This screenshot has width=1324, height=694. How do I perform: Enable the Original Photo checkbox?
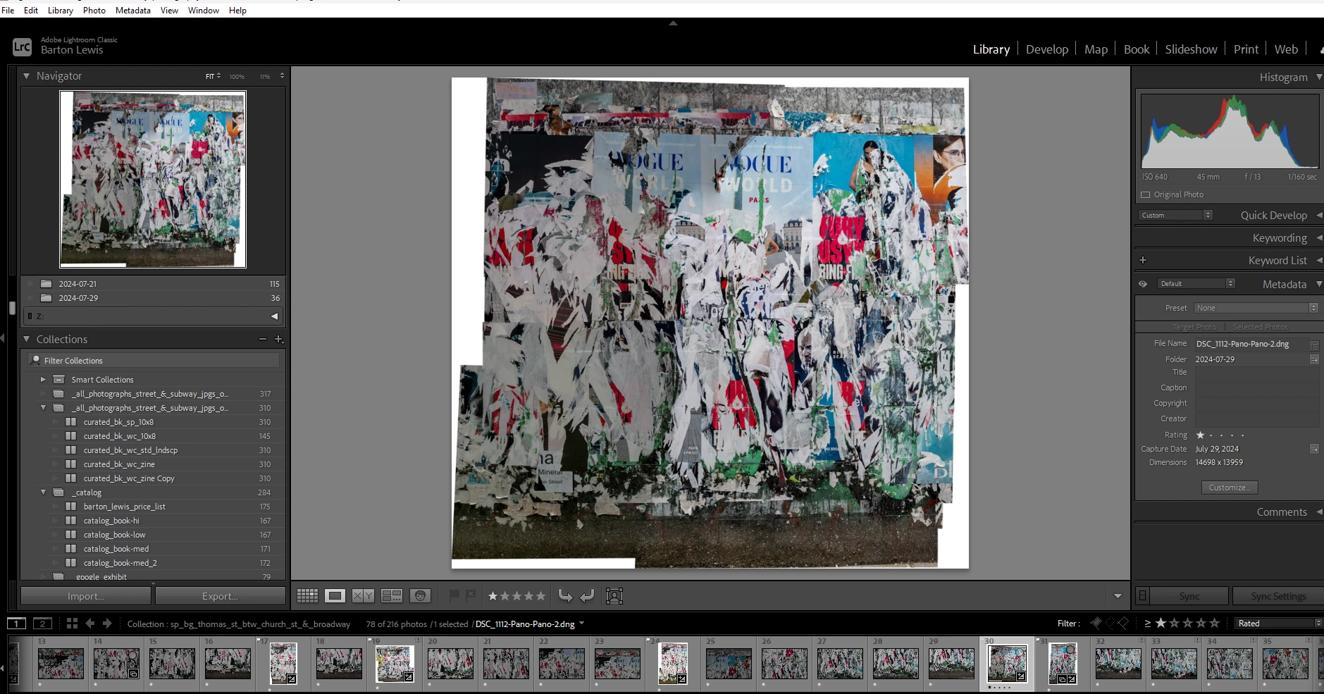1145,194
